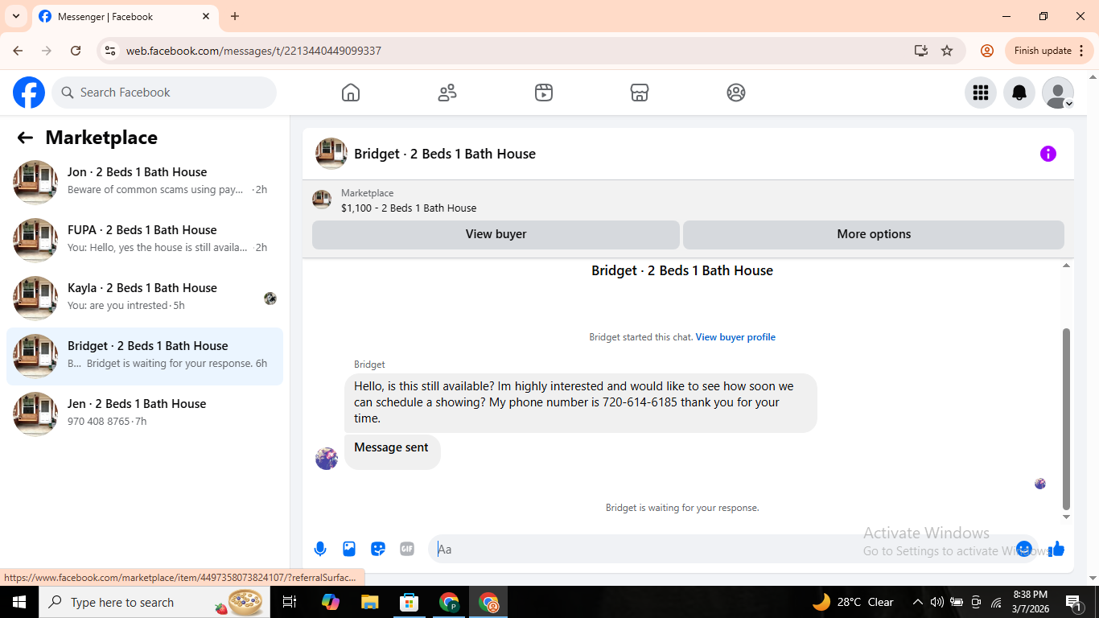Open the Windows notification center

(x=1074, y=602)
